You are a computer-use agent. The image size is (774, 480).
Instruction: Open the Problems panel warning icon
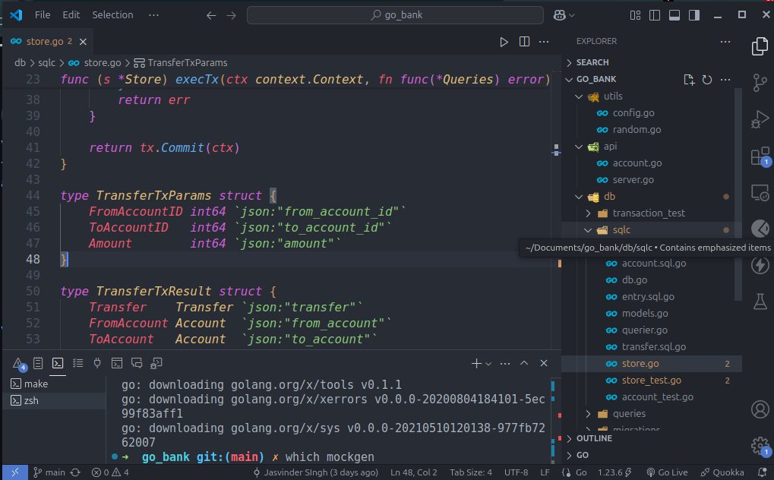pos(19,364)
